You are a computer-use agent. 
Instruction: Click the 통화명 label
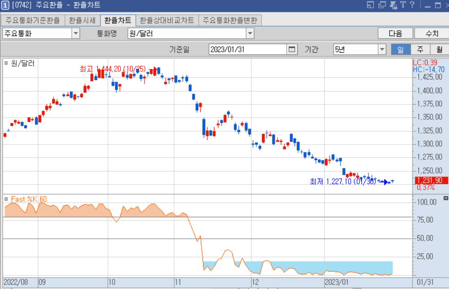tap(107, 33)
